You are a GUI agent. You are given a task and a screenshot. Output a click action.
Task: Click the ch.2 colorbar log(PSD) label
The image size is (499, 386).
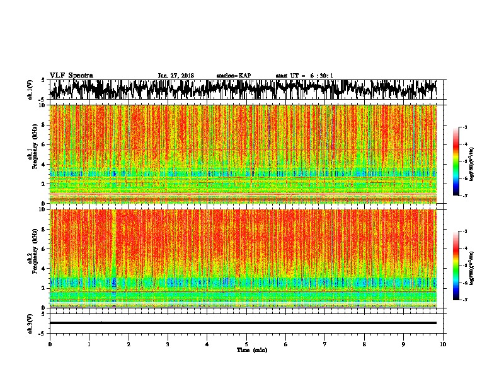point(471,268)
